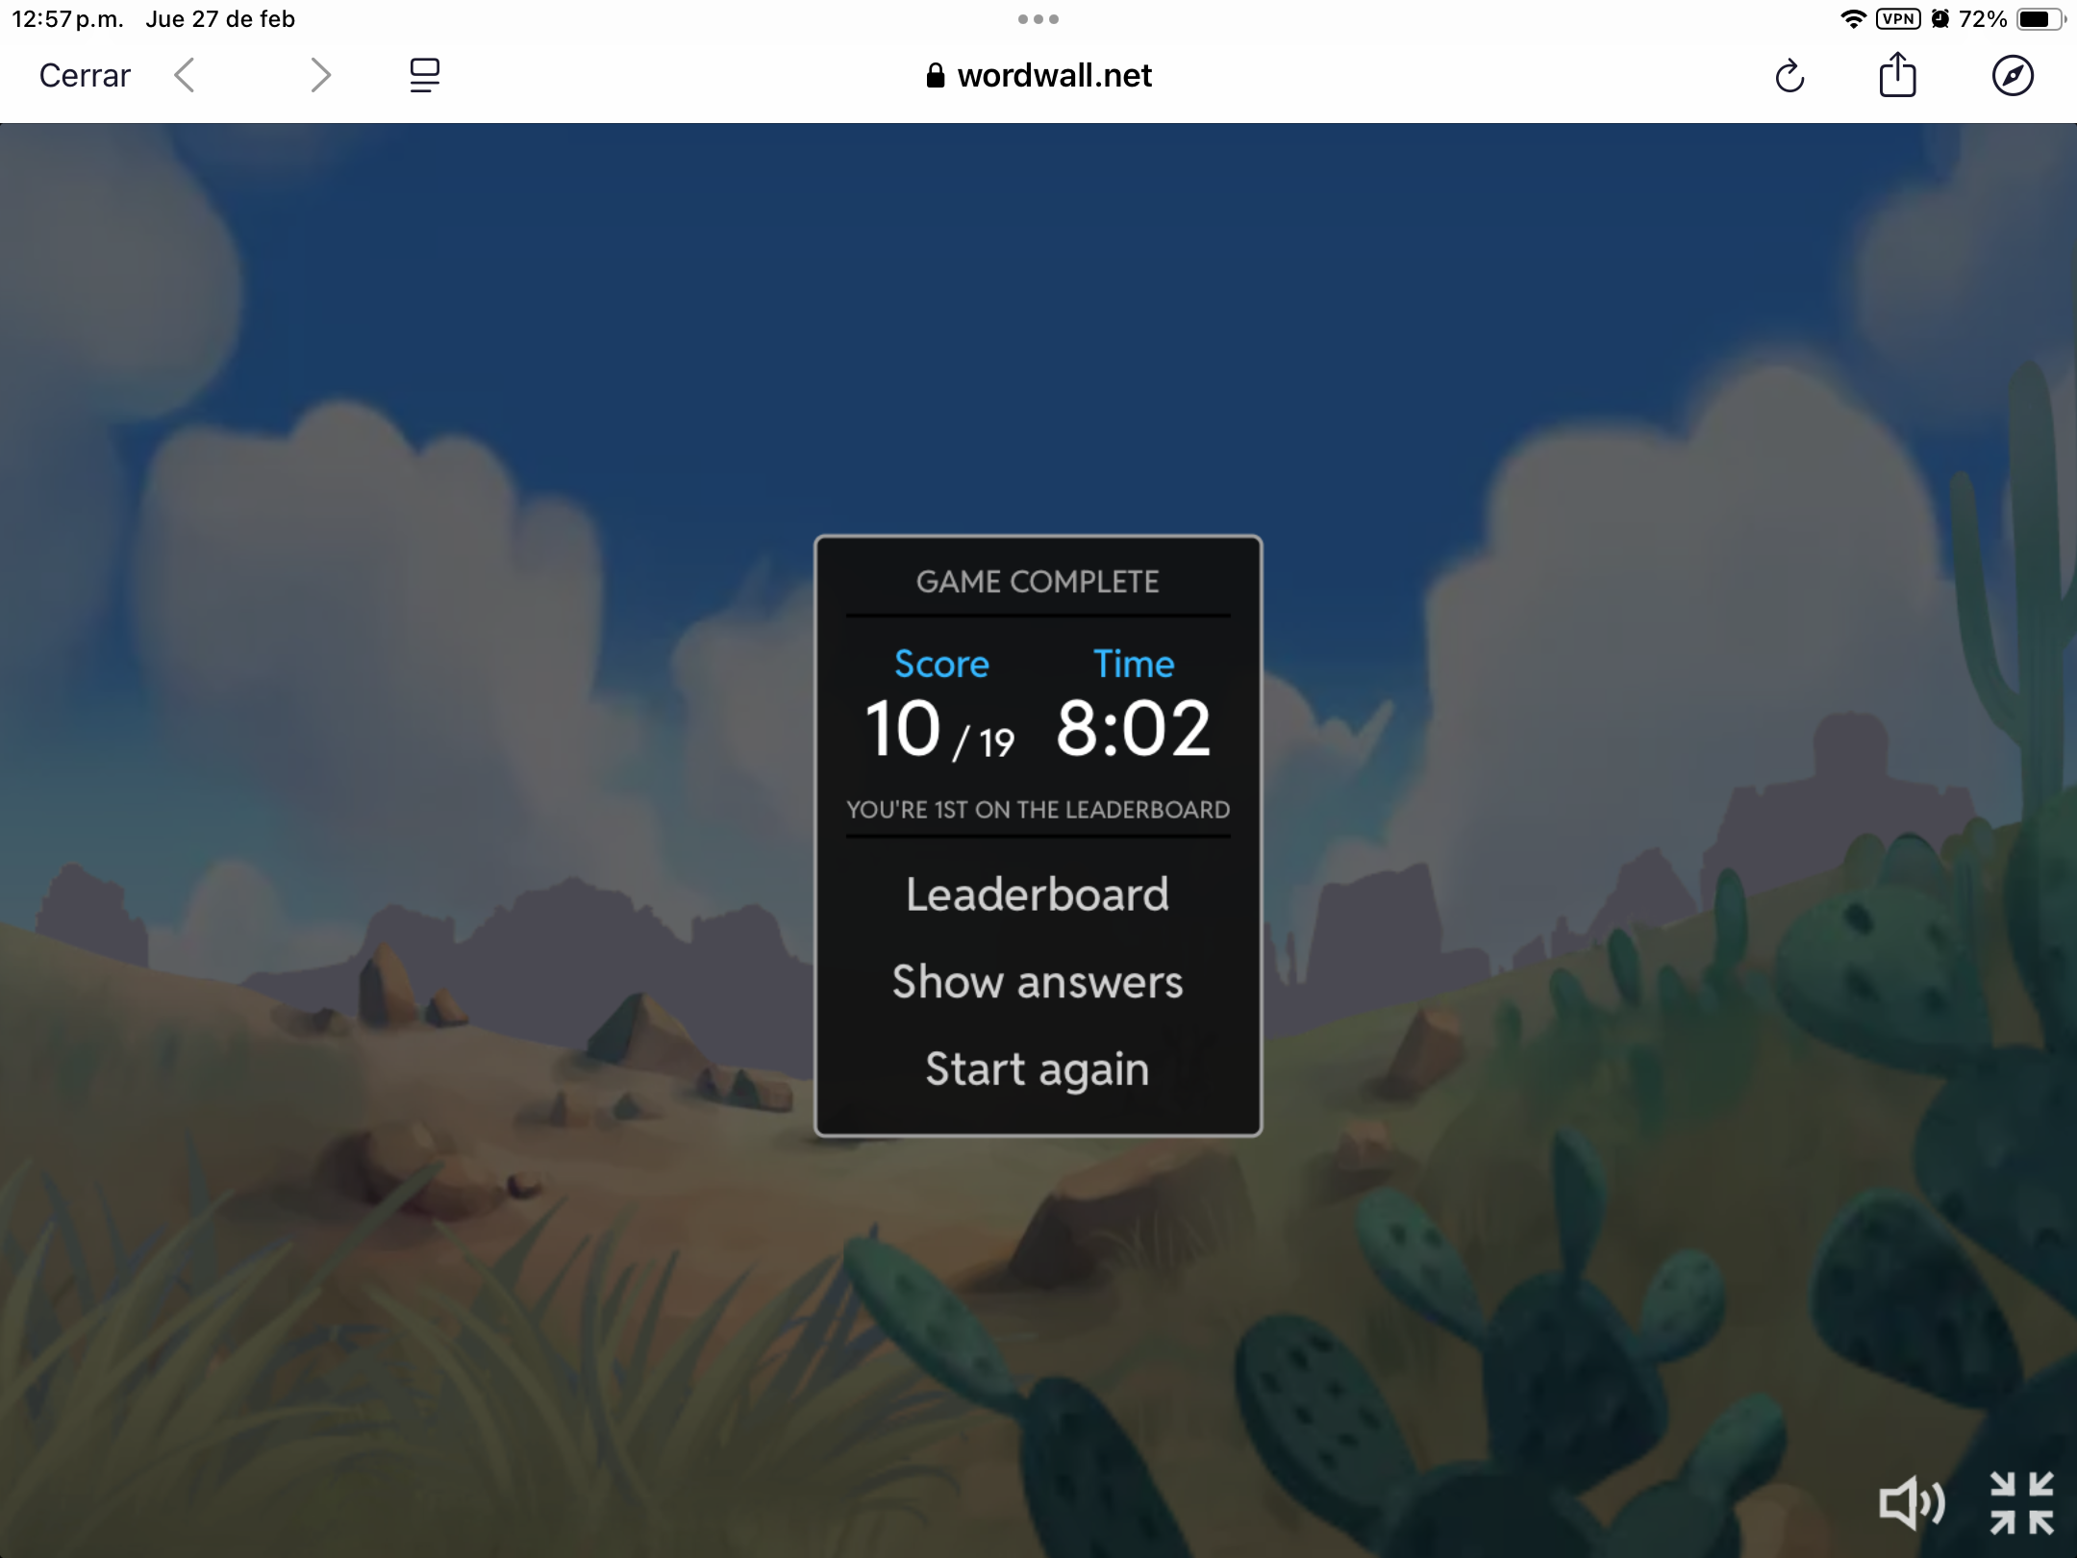The width and height of the screenshot is (2077, 1558).
Task: Tap the Wi-Fi status icon
Action: tap(1853, 19)
